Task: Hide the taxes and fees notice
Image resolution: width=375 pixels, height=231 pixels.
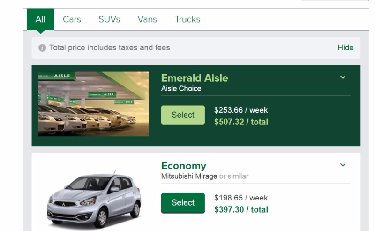Action: click(x=345, y=48)
